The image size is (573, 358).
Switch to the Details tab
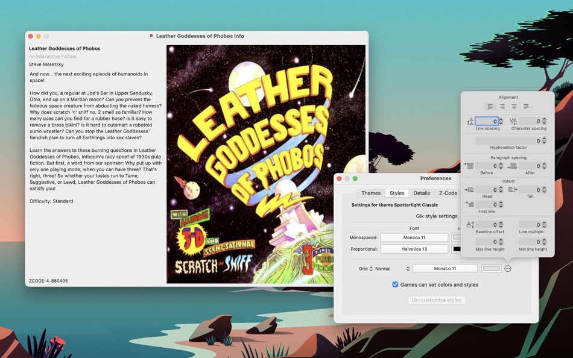(x=422, y=193)
